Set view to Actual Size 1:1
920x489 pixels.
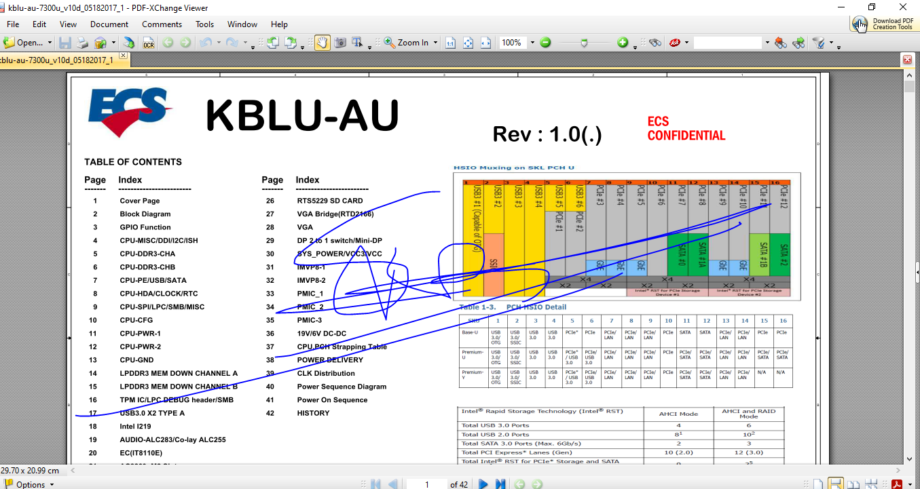pos(450,43)
